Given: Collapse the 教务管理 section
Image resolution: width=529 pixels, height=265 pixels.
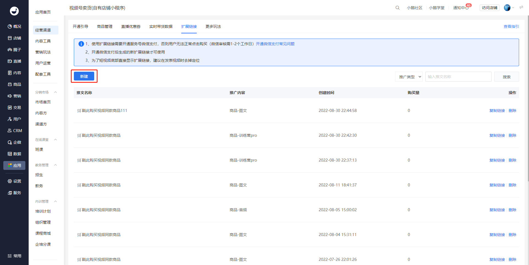Looking at the screenshot, I should [x=55, y=165].
